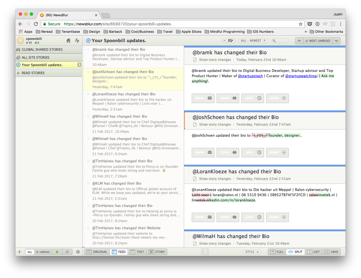Open @TimHaines has changed their Website
The width and height of the screenshot is (361, 278).
[133, 236]
